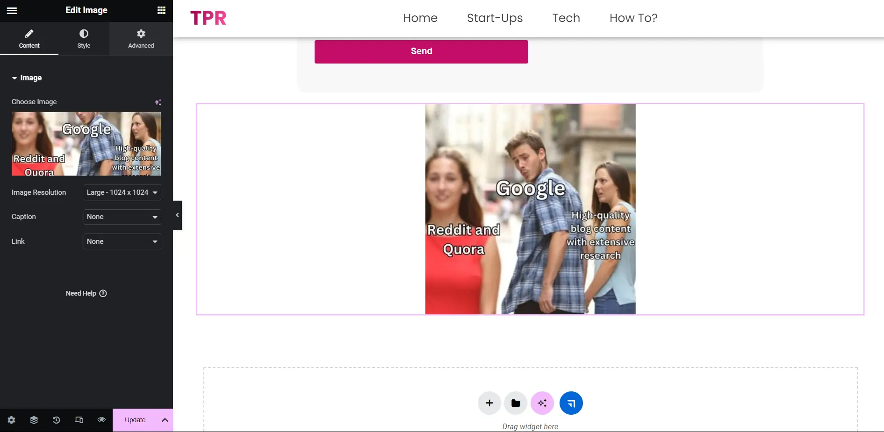Viewport: 884px width, 432px height.
Task: Click the TPR site logo
Action: point(208,18)
